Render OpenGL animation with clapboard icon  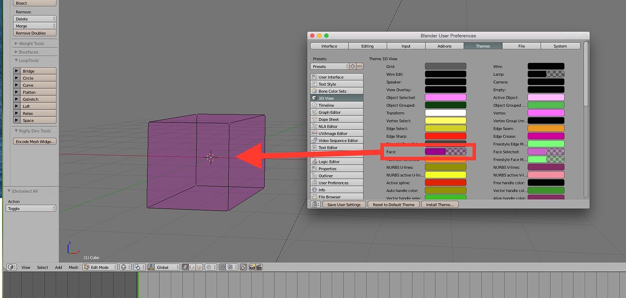pyautogui.click(x=259, y=267)
